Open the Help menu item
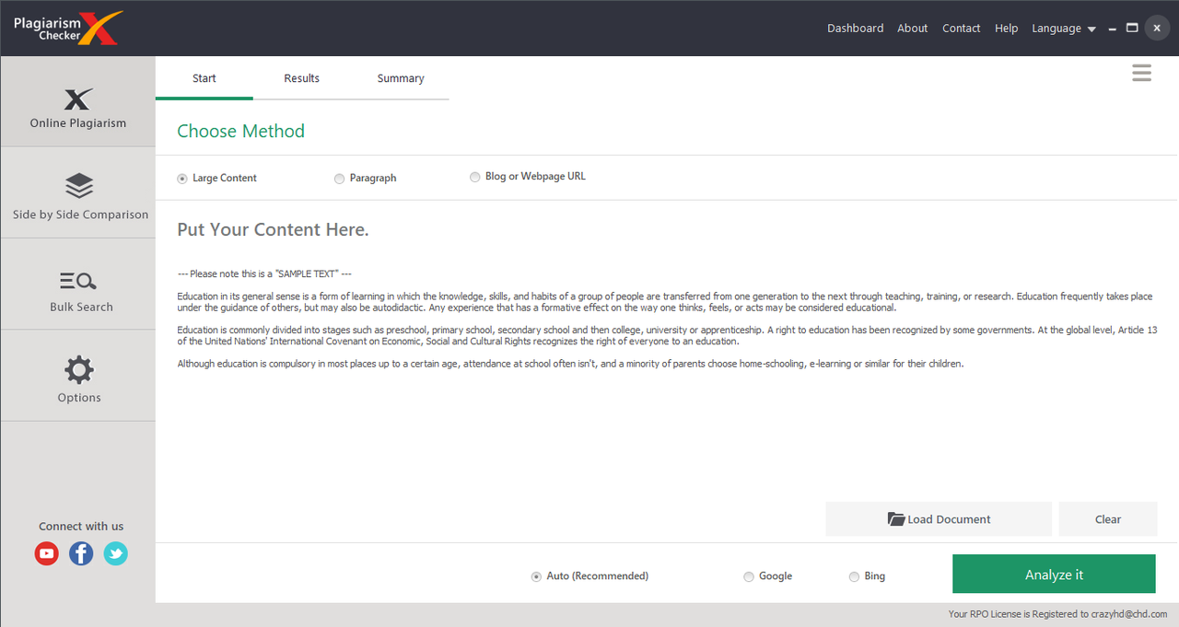This screenshot has height=627, width=1179. tap(1006, 29)
